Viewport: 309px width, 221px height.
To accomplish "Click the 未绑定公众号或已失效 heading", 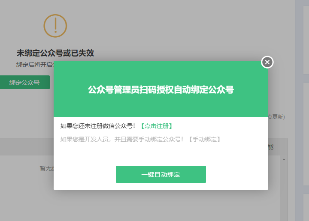I will tap(55, 53).
